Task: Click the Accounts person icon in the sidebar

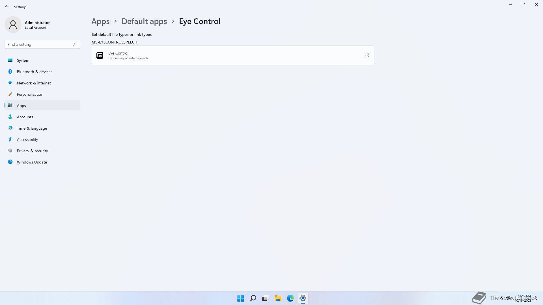Action: click(x=10, y=117)
